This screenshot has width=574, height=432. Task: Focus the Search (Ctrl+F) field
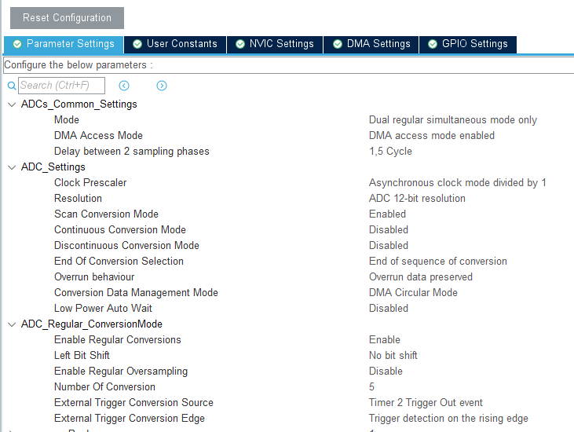click(x=61, y=86)
